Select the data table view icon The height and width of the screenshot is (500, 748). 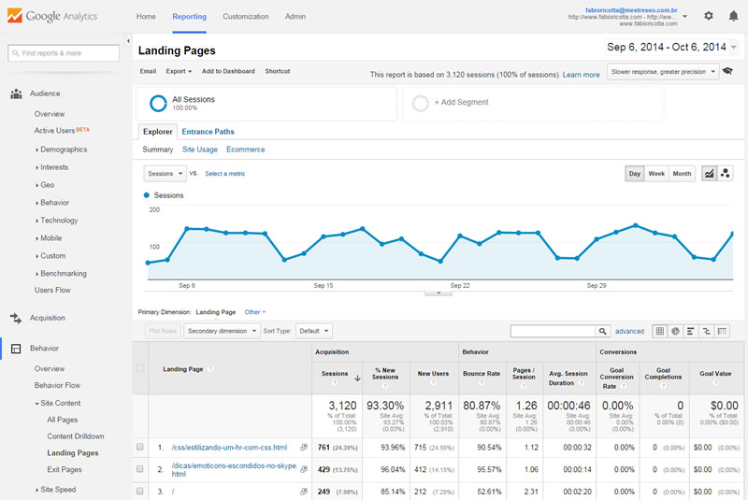pos(660,331)
